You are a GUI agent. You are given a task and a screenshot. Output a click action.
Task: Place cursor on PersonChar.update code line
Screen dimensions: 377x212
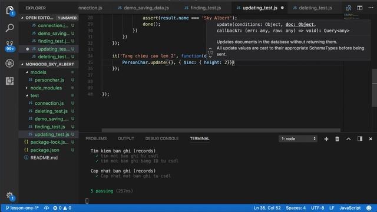[x=178, y=62]
